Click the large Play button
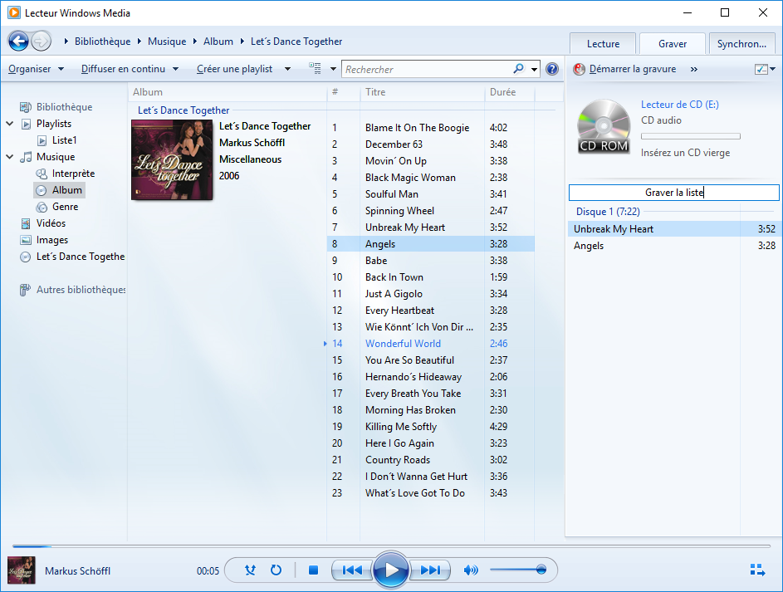This screenshot has height=592, width=783. (x=391, y=570)
